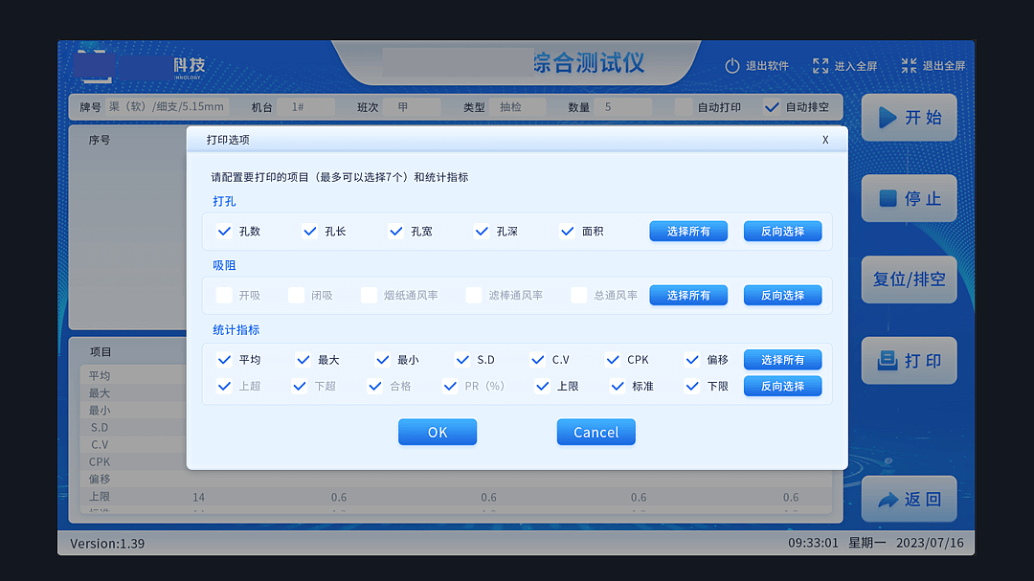Click the 开始 start arrow icon

pos(887,118)
